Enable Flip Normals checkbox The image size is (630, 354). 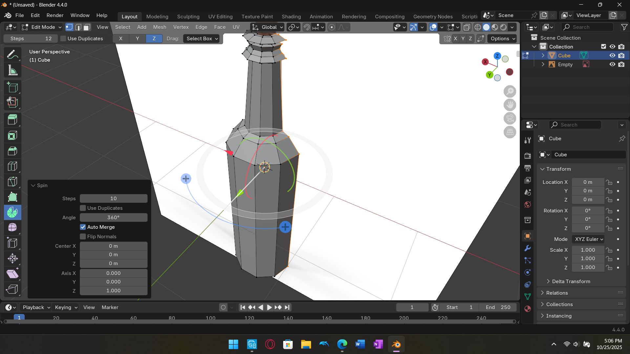click(x=83, y=237)
